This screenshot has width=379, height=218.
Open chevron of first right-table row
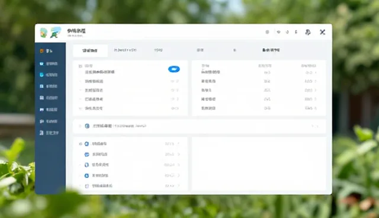click(x=316, y=72)
